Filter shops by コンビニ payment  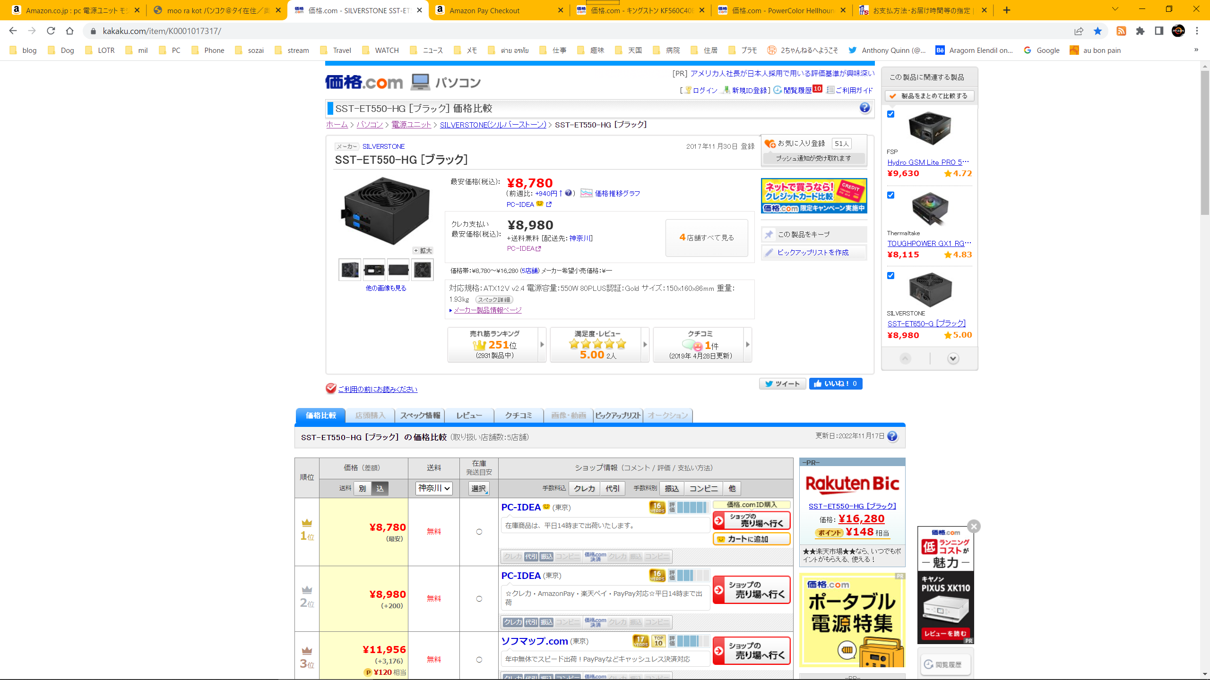(703, 488)
